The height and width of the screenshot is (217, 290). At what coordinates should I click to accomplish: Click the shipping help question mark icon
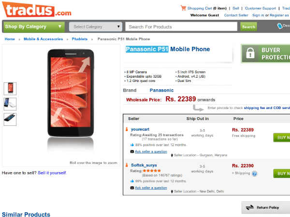254,173
